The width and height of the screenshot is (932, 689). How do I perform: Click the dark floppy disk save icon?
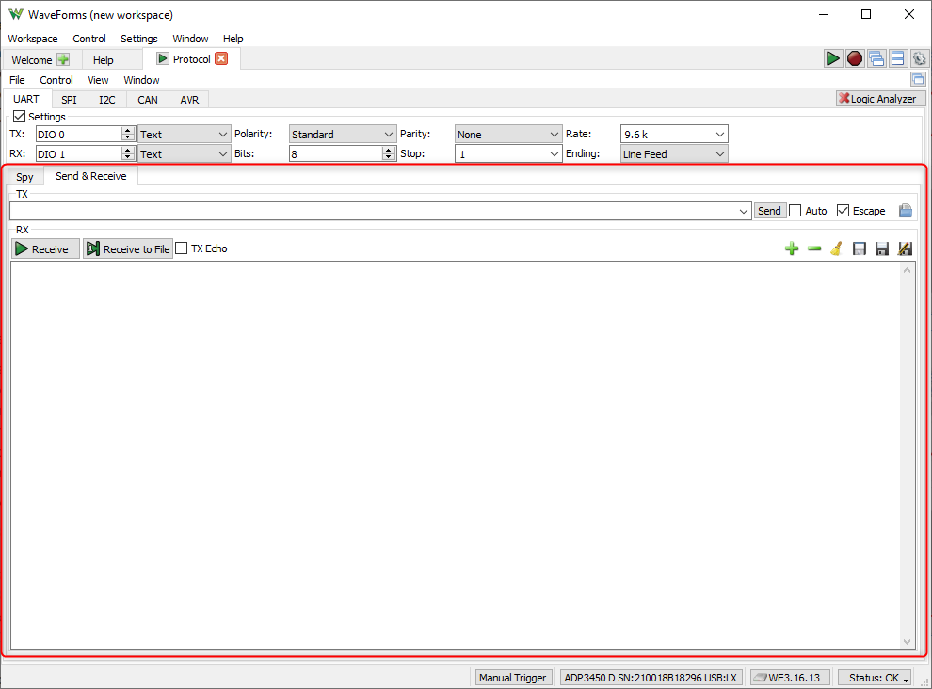pos(882,248)
